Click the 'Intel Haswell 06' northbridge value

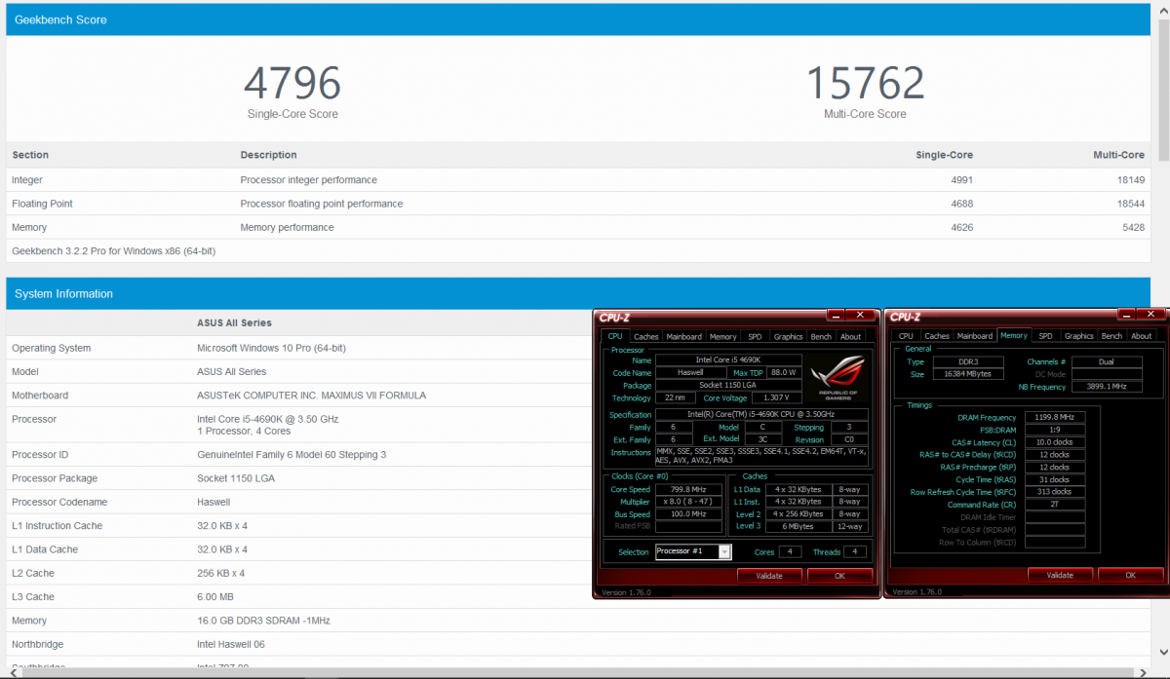[231, 644]
